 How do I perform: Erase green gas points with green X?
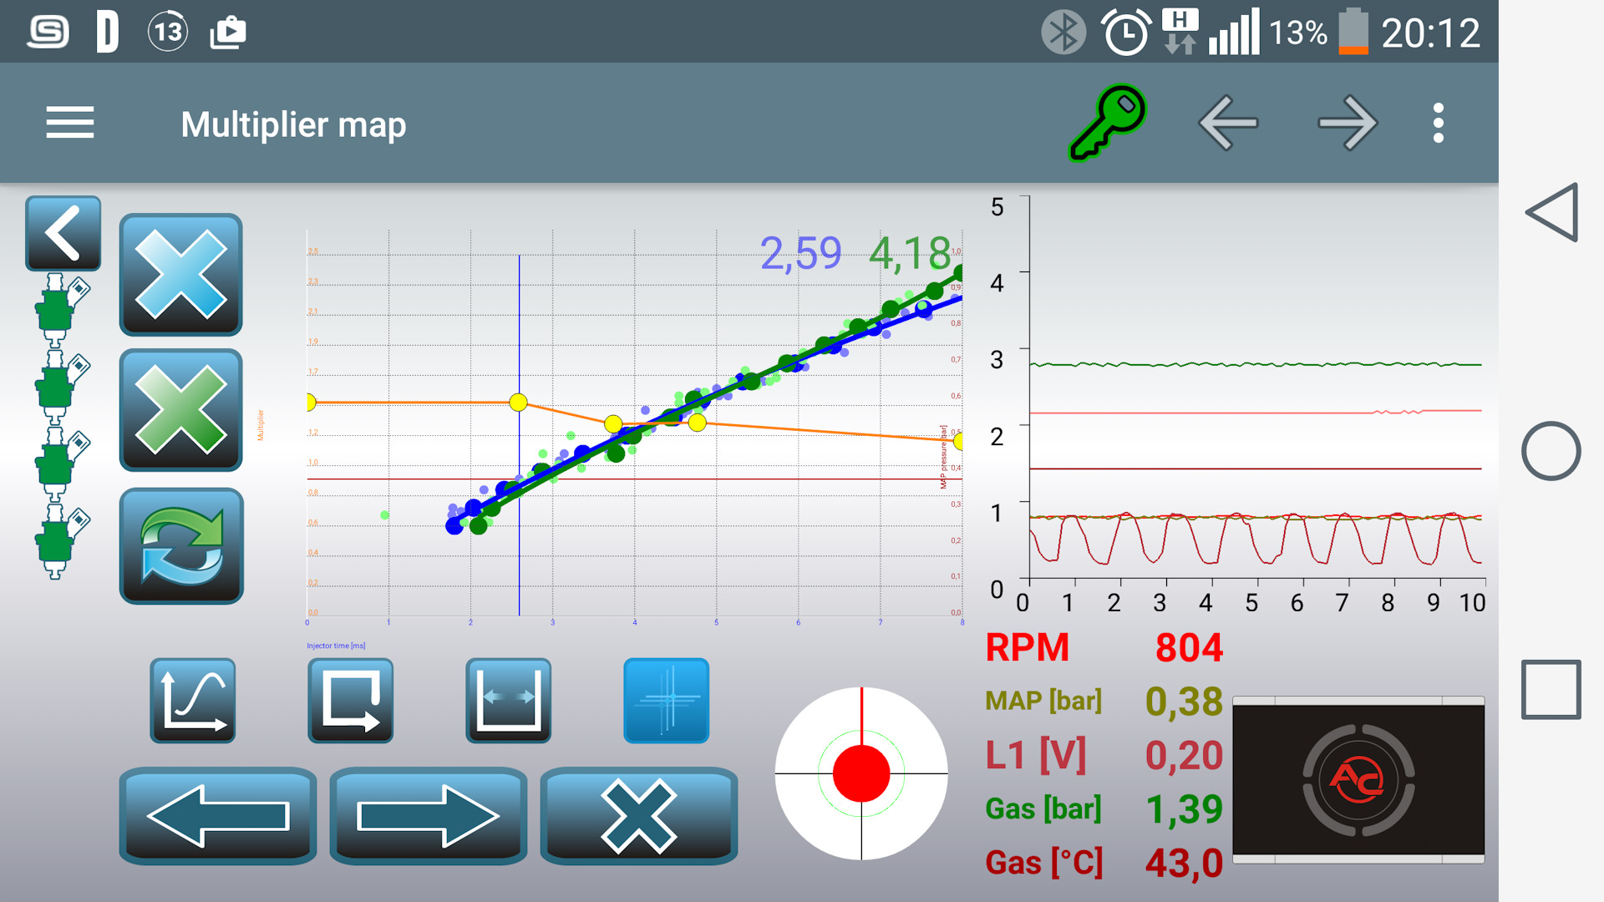[x=180, y=410]
